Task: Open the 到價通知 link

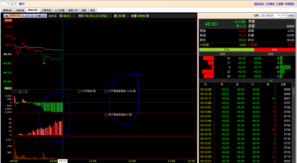Action: point(290,4)
